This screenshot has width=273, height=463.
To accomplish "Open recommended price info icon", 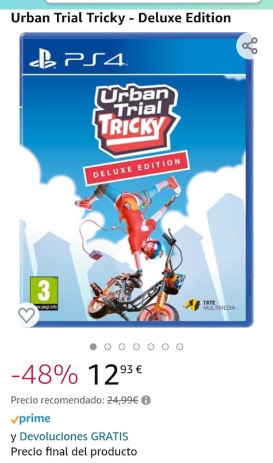I will coord(146,400).
